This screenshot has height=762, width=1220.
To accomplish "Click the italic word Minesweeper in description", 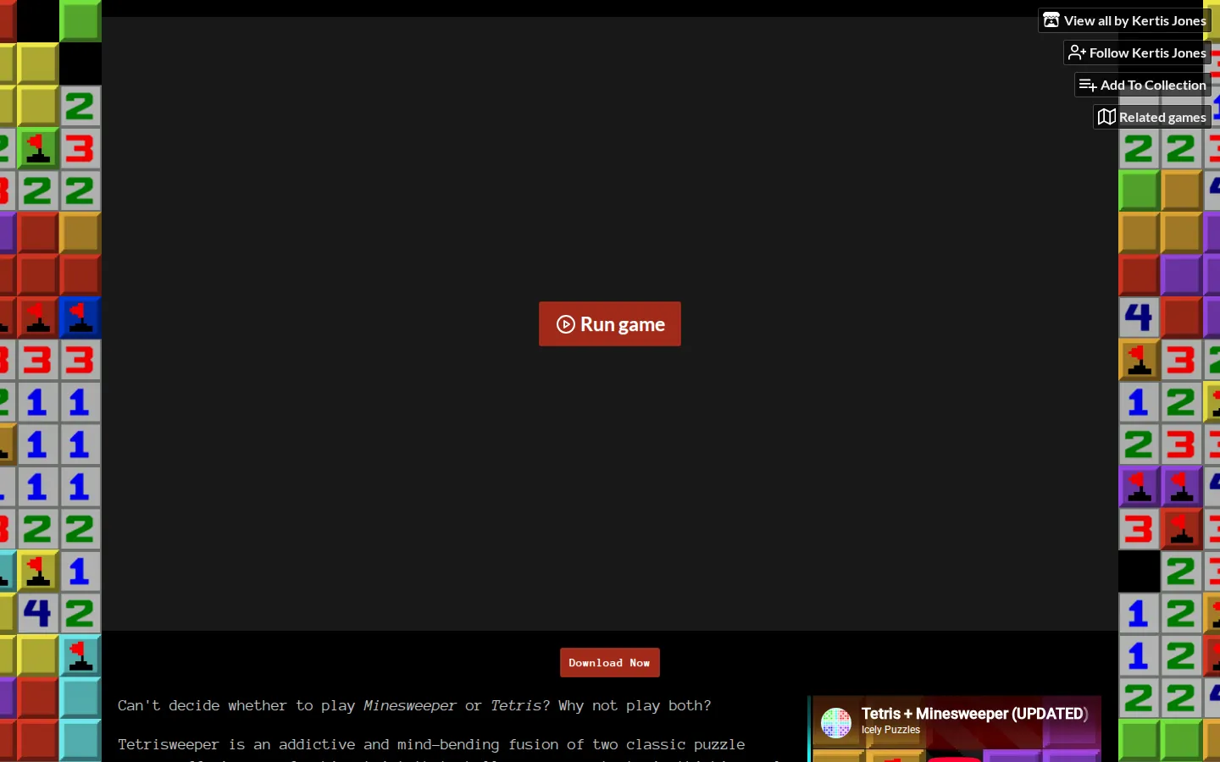I will click(x=410, y=705).
